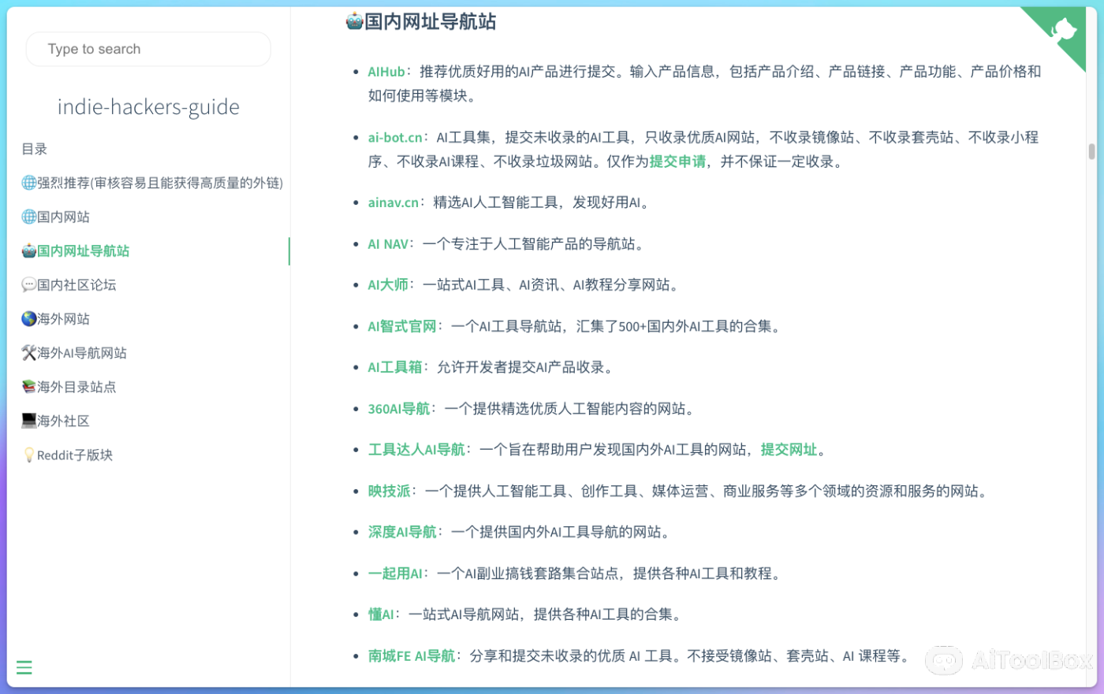Screen dimensions: 1104x694
Task: Open the AIHub link
Action: (386, 71)
